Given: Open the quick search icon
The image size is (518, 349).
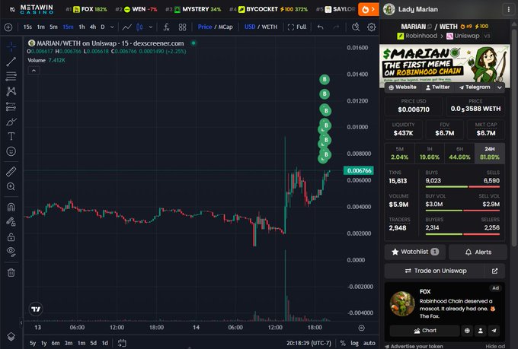Looking at the screenshot, I should 356,27.
